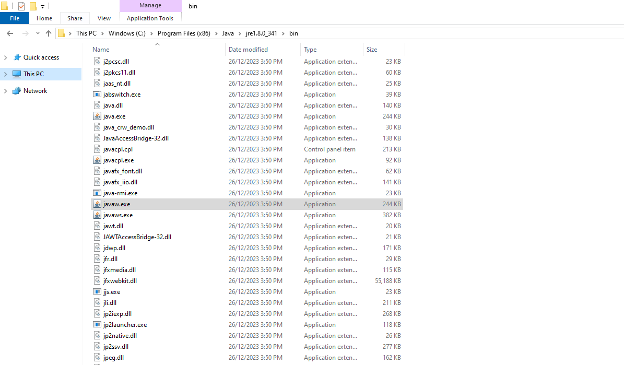Click the java-rmi.exe application icon
The image size is (624, 365).
coord(97,193)
